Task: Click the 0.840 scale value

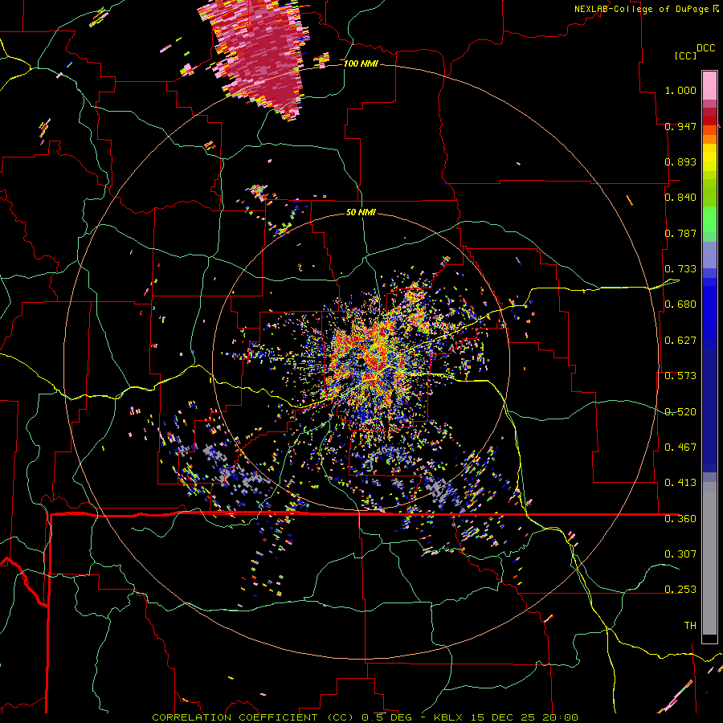Action: click(x=680, y=198)
